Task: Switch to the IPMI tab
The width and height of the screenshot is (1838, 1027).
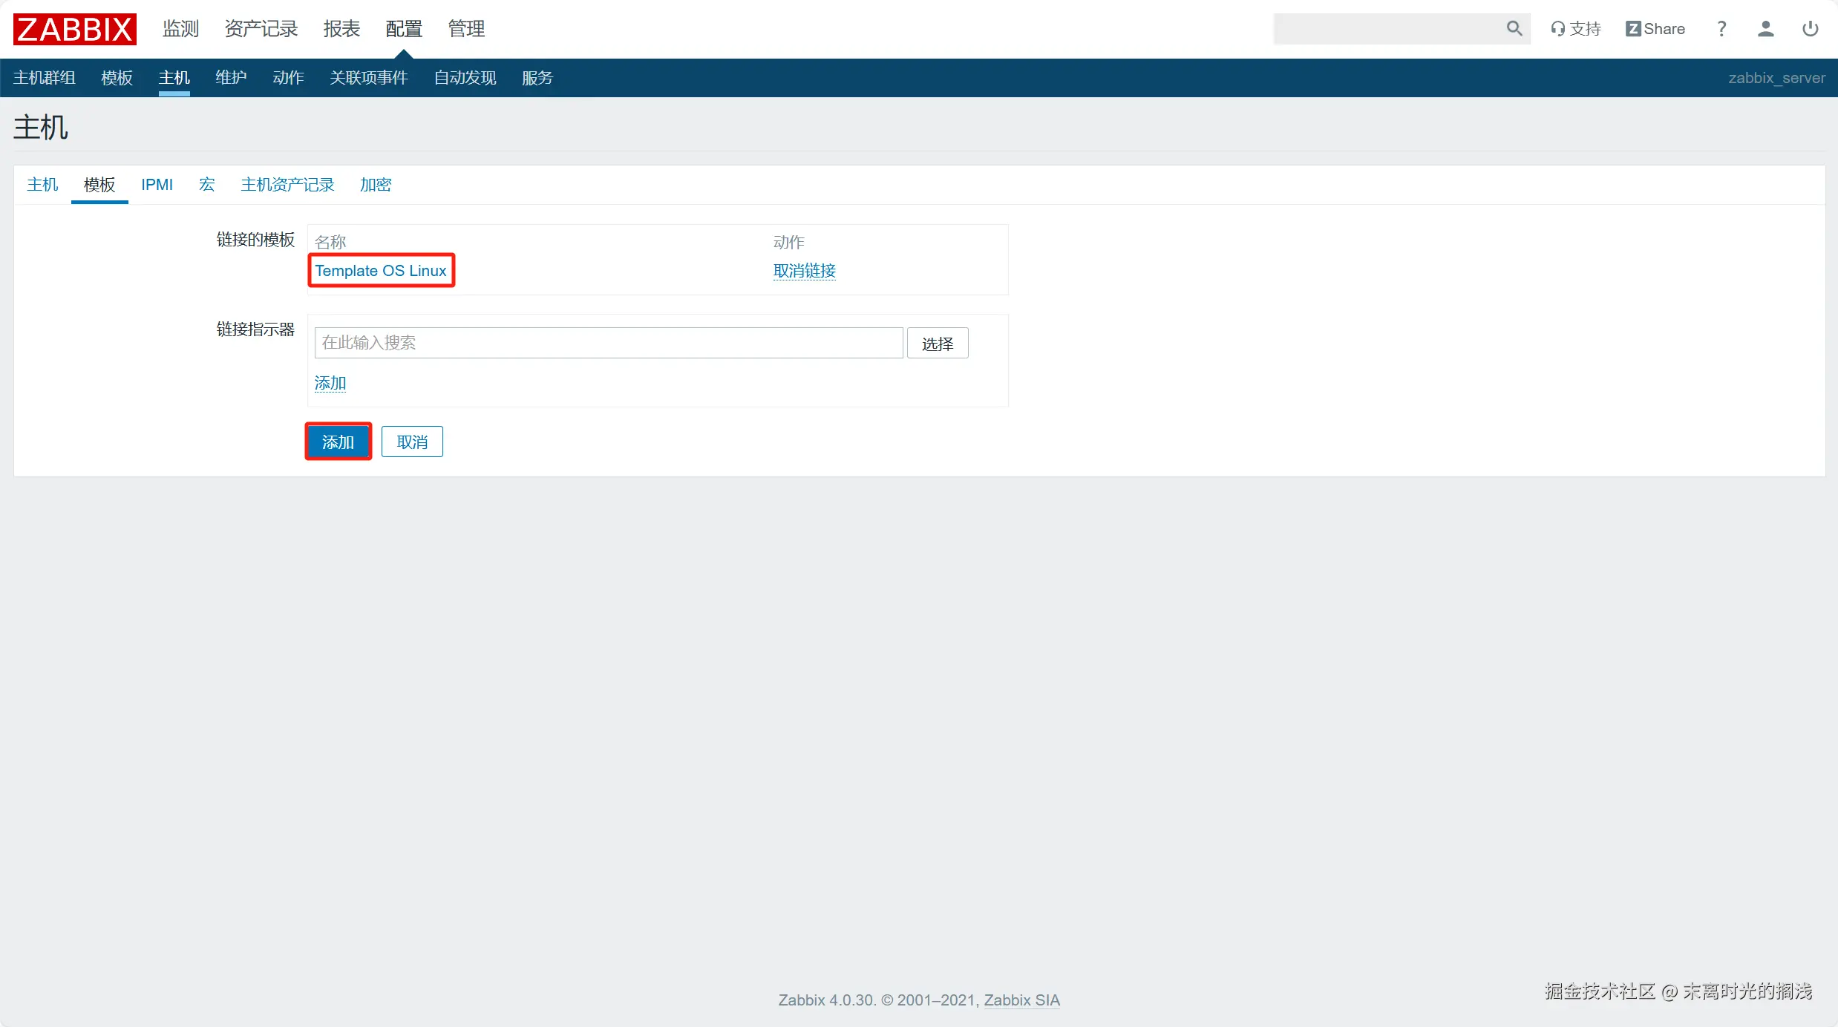Action: click(x=157, y=185)
